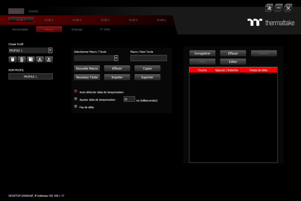The width and height of the screenshot is (301, 201).
Task: Enable Auto-détecter delai de temporisation
Action: tap(76, 91)
